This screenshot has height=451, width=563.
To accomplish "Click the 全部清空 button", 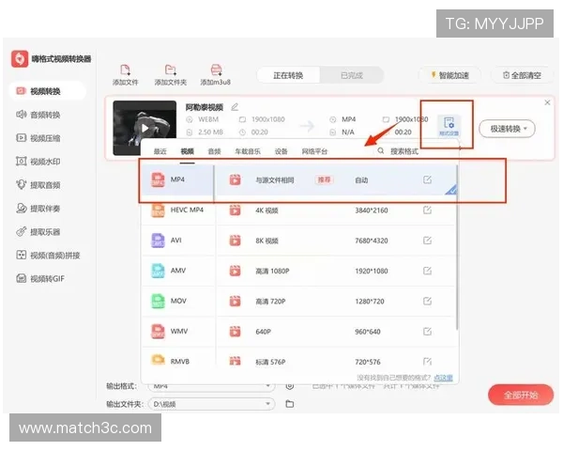I will click(x=522, y=75).
